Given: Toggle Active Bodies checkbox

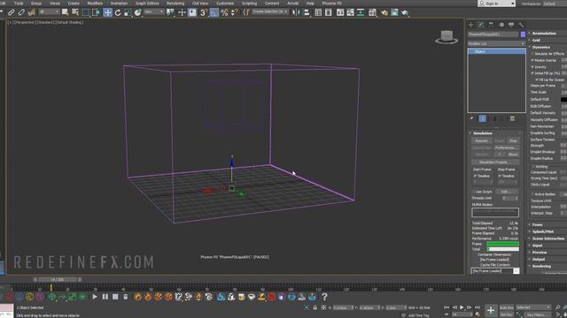Looking at the screenshot, I should click(532, 194).
